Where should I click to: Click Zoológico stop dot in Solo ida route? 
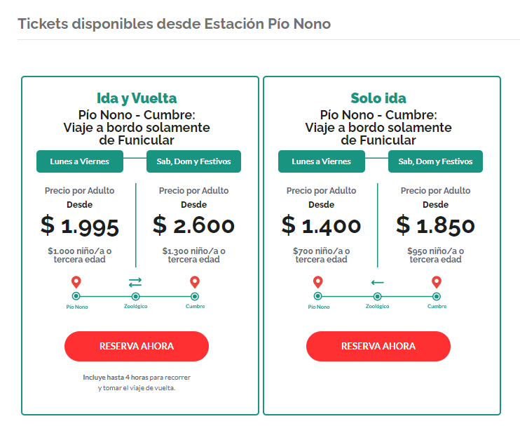377,296
